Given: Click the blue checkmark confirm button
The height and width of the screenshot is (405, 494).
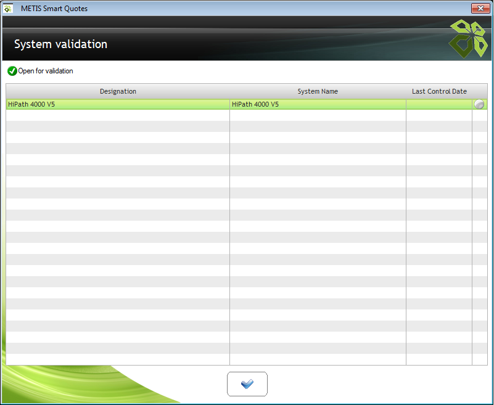Looking at the screenshot, I should (x=247, y=384).
